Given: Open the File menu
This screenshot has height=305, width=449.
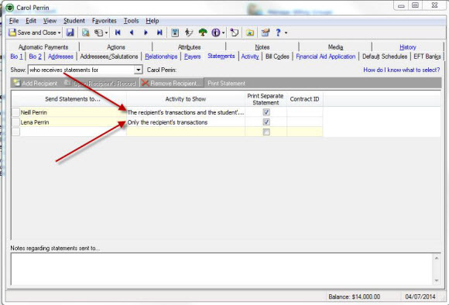Looking at the screenshot, I should (x=14, y=21).
